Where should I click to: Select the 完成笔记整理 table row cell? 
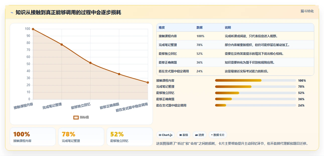pyautogui.click(x=168, y=45)
